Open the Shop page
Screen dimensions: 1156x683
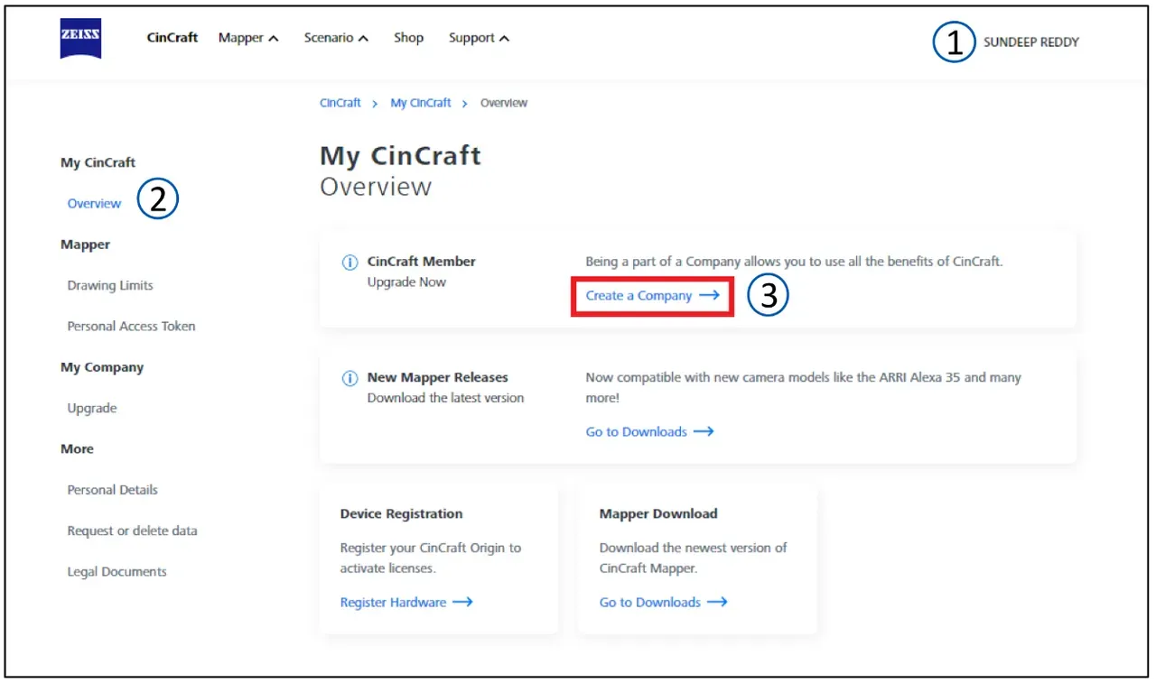tap(408, 38)
